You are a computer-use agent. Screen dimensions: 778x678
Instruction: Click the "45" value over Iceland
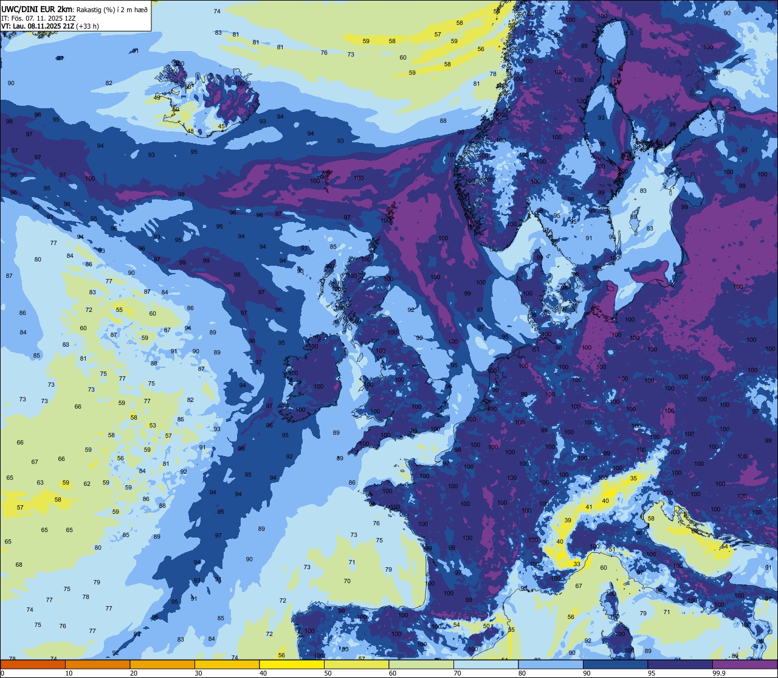tap(221, 126)
